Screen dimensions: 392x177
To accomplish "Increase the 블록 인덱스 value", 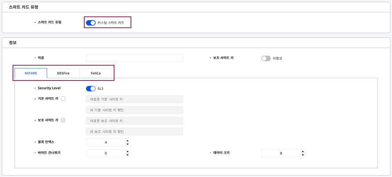I will 128,141.
